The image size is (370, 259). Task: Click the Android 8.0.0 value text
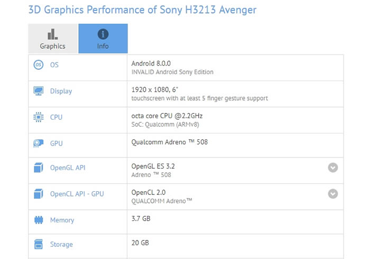[152, 63]
